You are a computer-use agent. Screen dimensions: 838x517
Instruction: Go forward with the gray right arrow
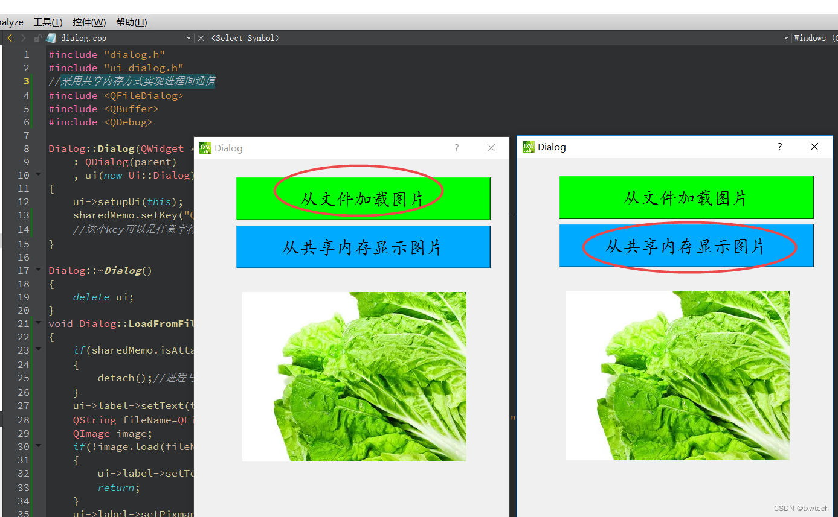[x=24, y=38]
